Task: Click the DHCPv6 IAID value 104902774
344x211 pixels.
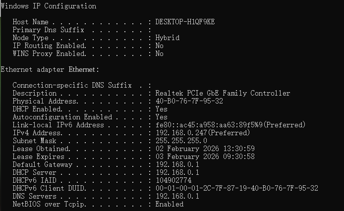Action: click(x=173, y=180)
